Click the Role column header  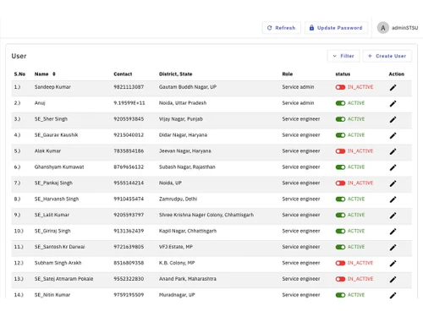coord(288,74)
